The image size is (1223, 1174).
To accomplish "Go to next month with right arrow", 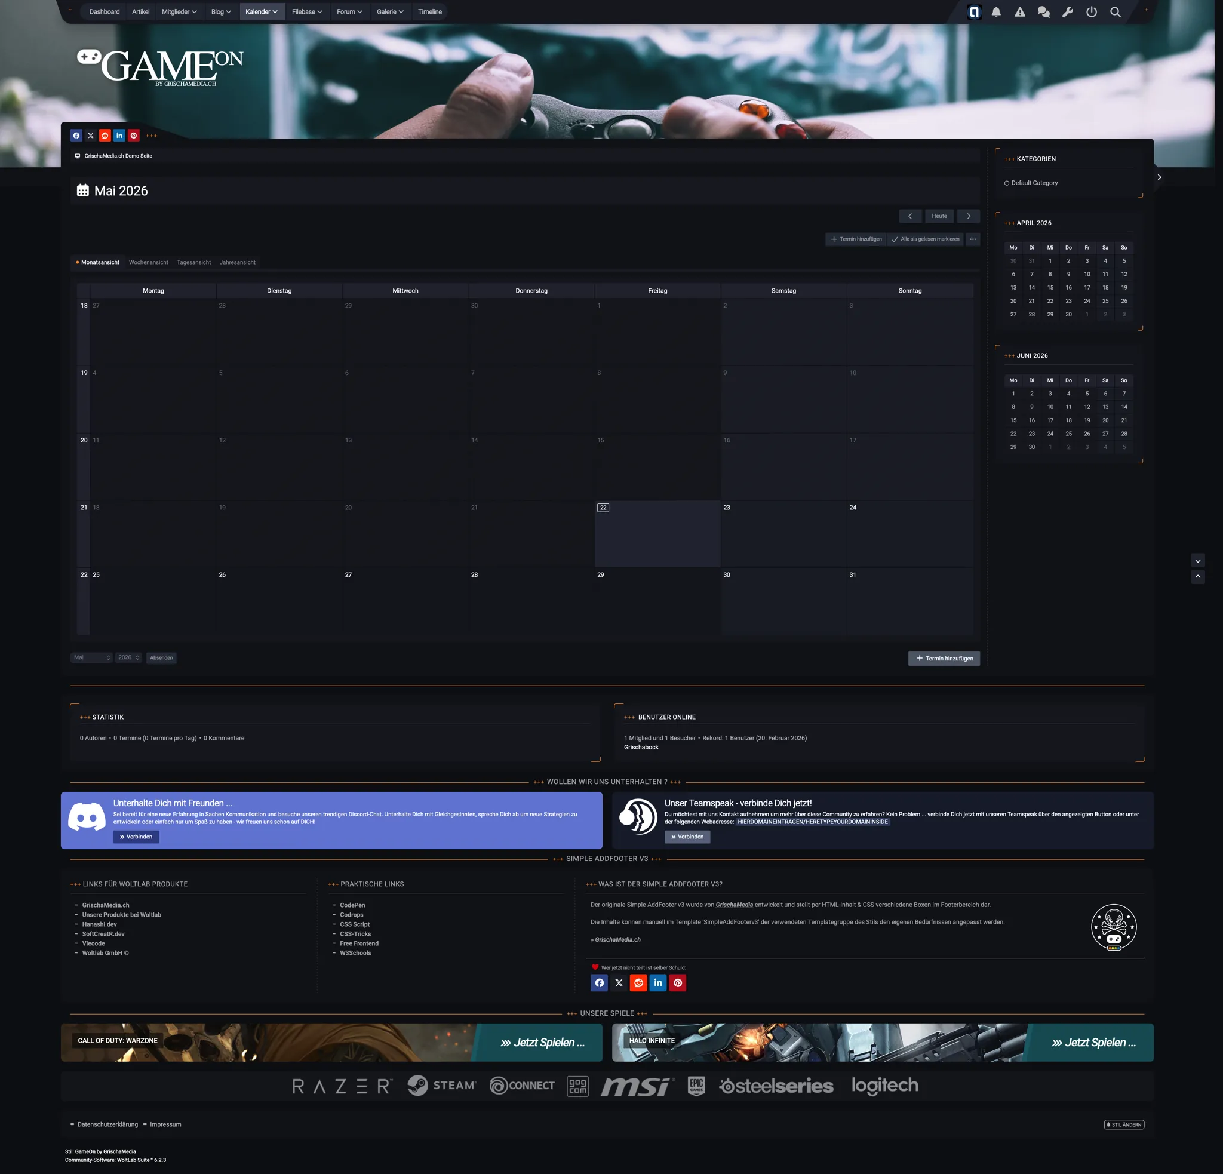I will [x=969, y=216].
